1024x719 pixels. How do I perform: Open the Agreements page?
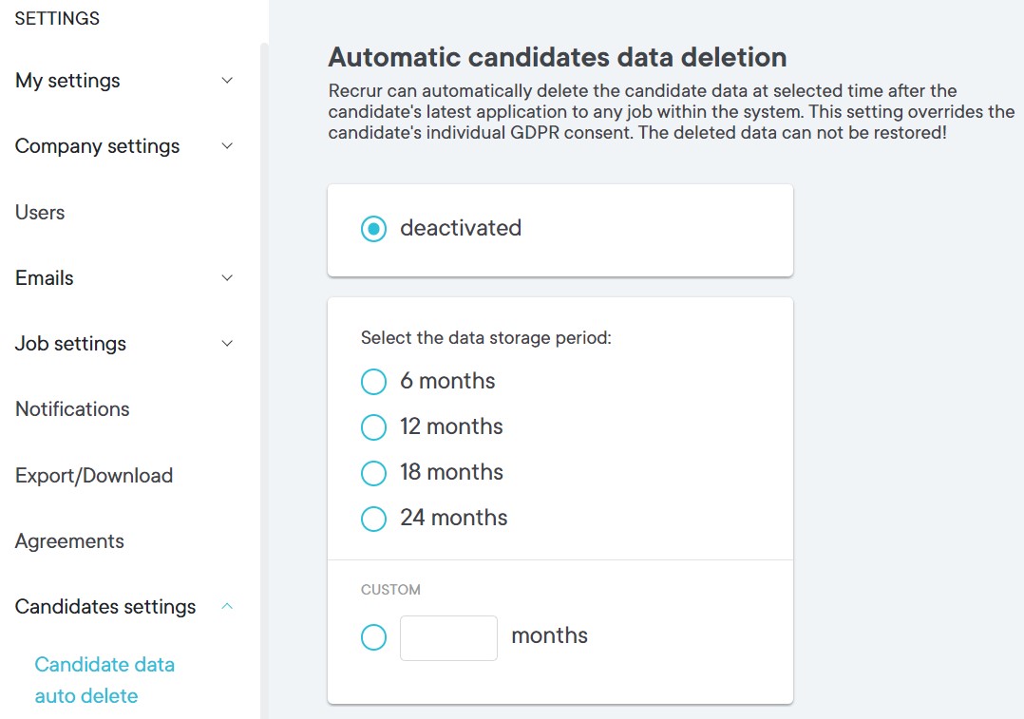[69, 541]
